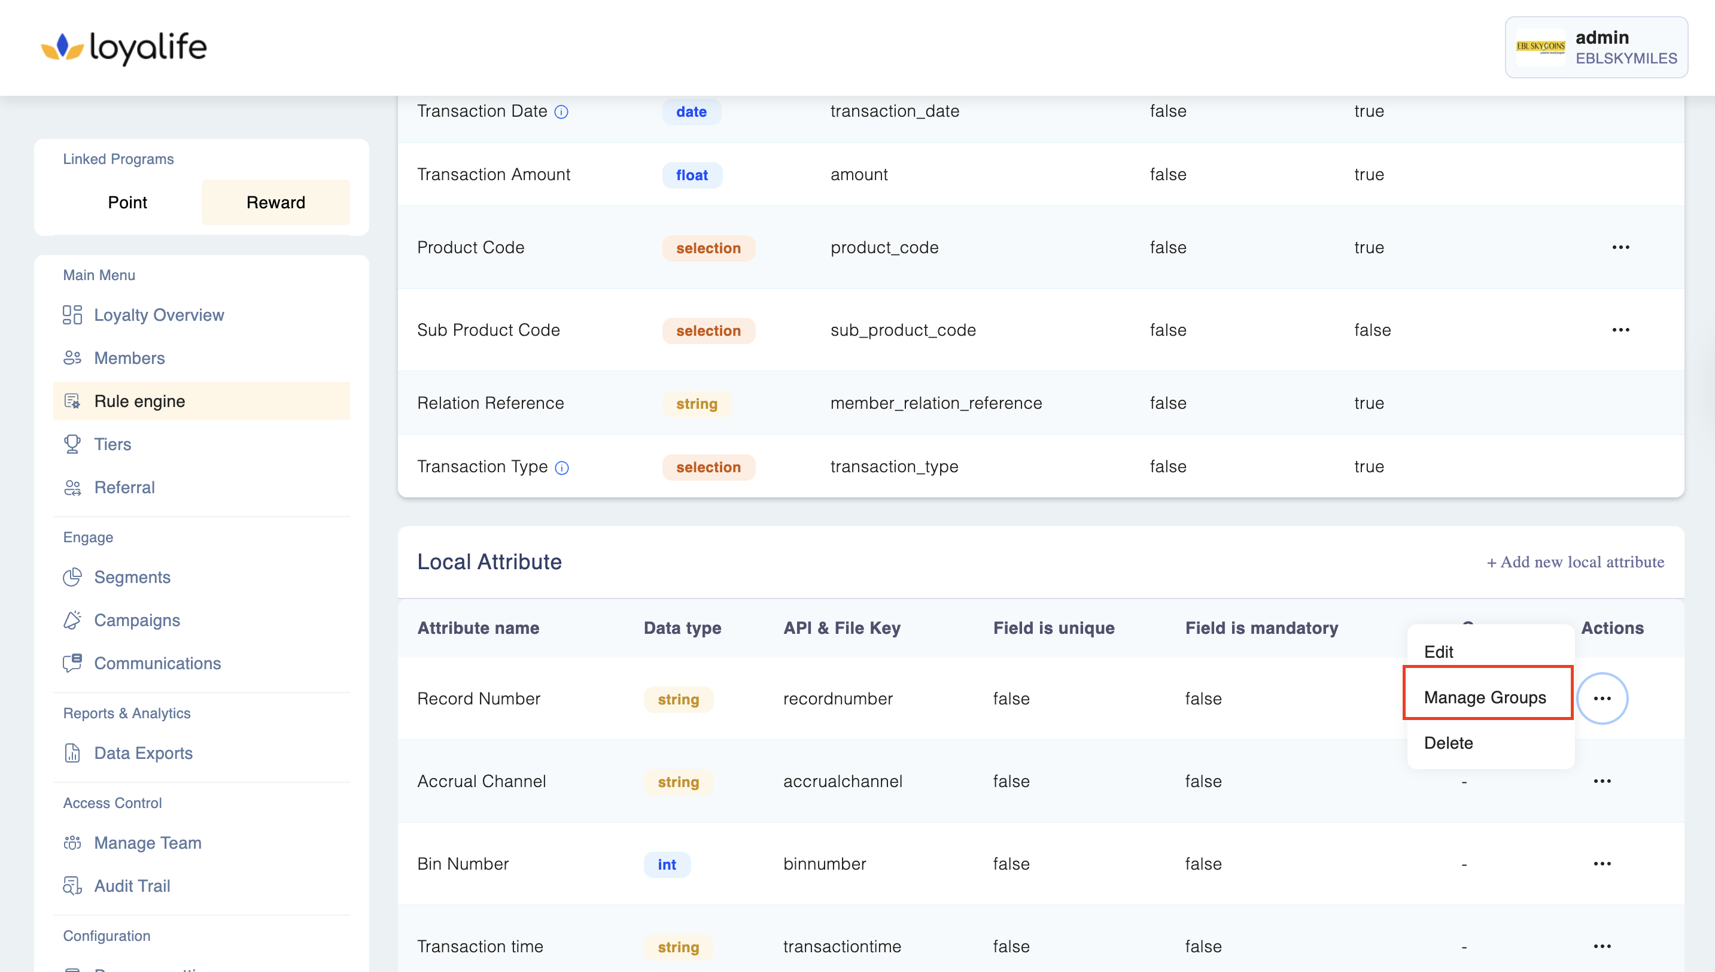Select the Reward linked program tab
The height and width of the screenshot is (972, 1715).
click(x=276, y=202)
